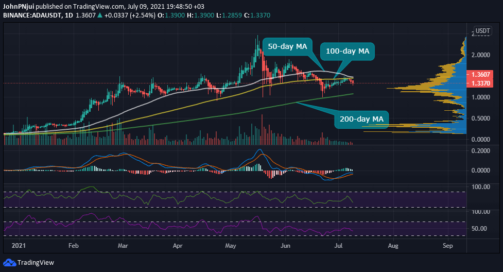
Task: Click the May label on time axis
Action: [x=230, y=246]
